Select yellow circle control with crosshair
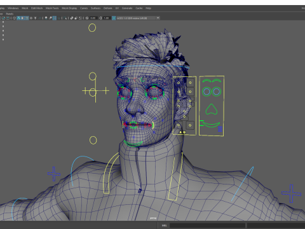305x229 pixels. tap(93, 92)
